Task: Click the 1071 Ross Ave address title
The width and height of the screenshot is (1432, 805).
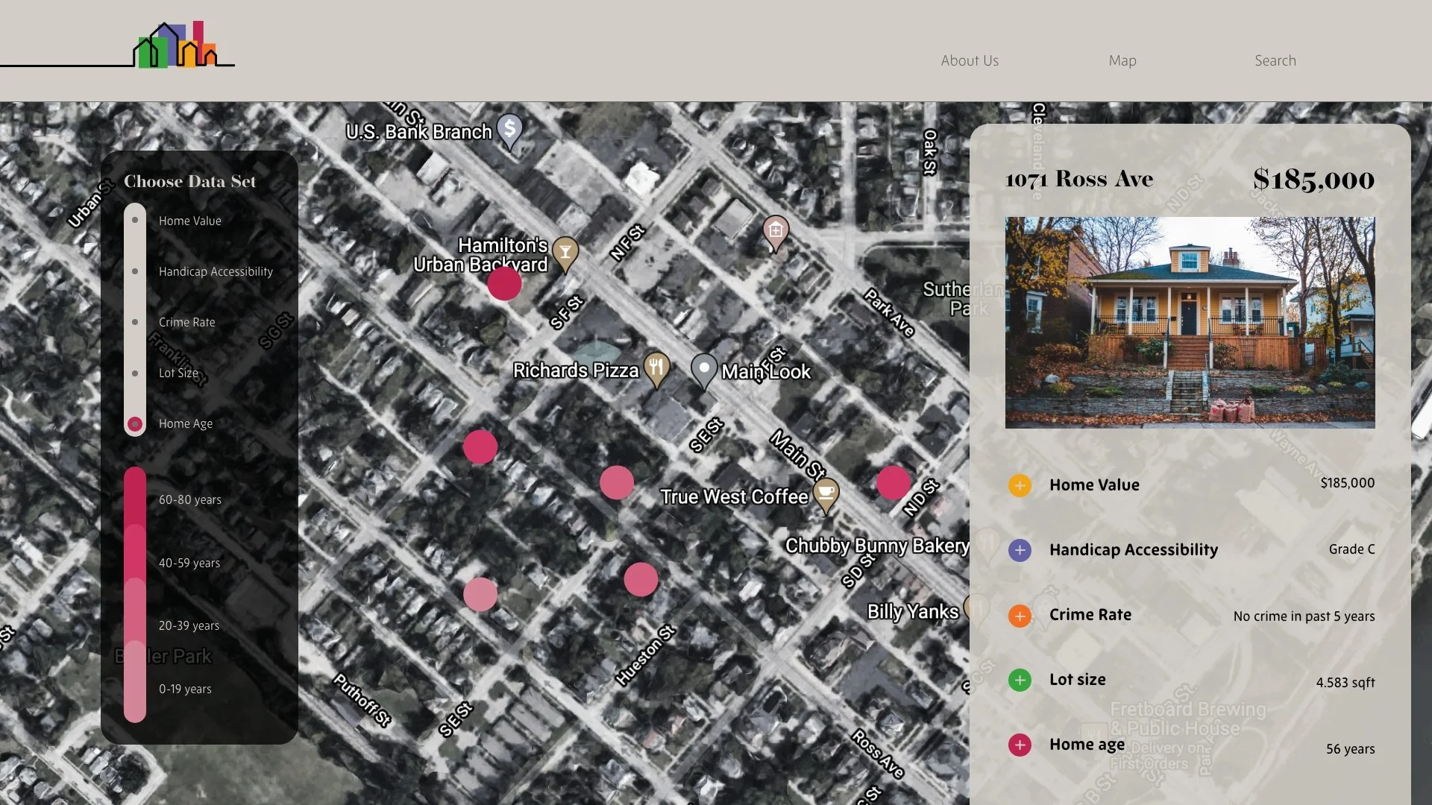Action: pos(1079,179)
